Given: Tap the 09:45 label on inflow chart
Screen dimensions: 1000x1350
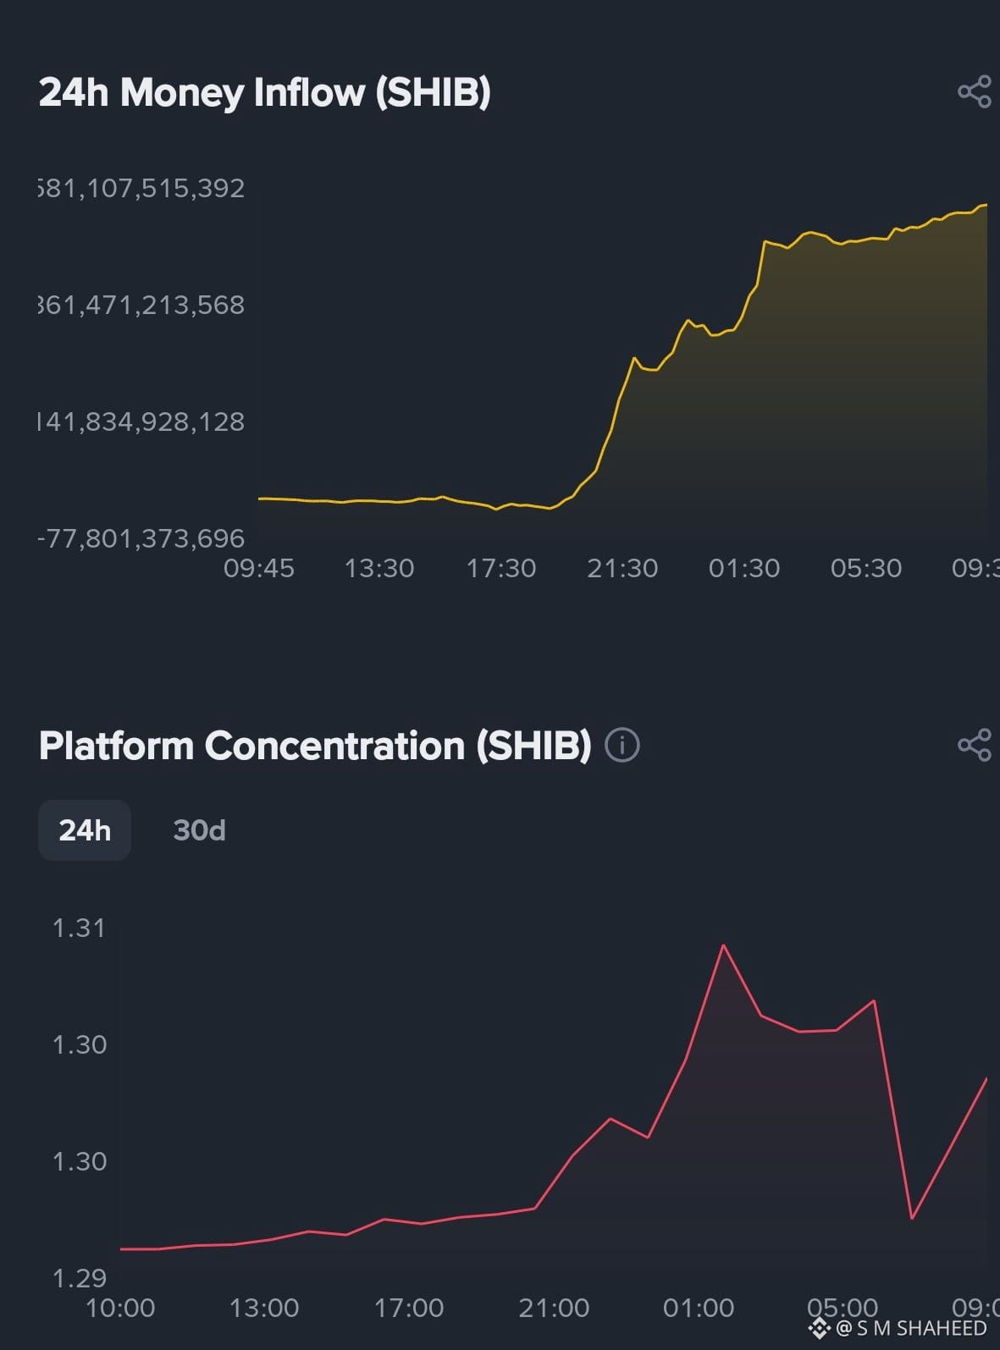Looking at the screenshot, I should [x=259, y=568].
